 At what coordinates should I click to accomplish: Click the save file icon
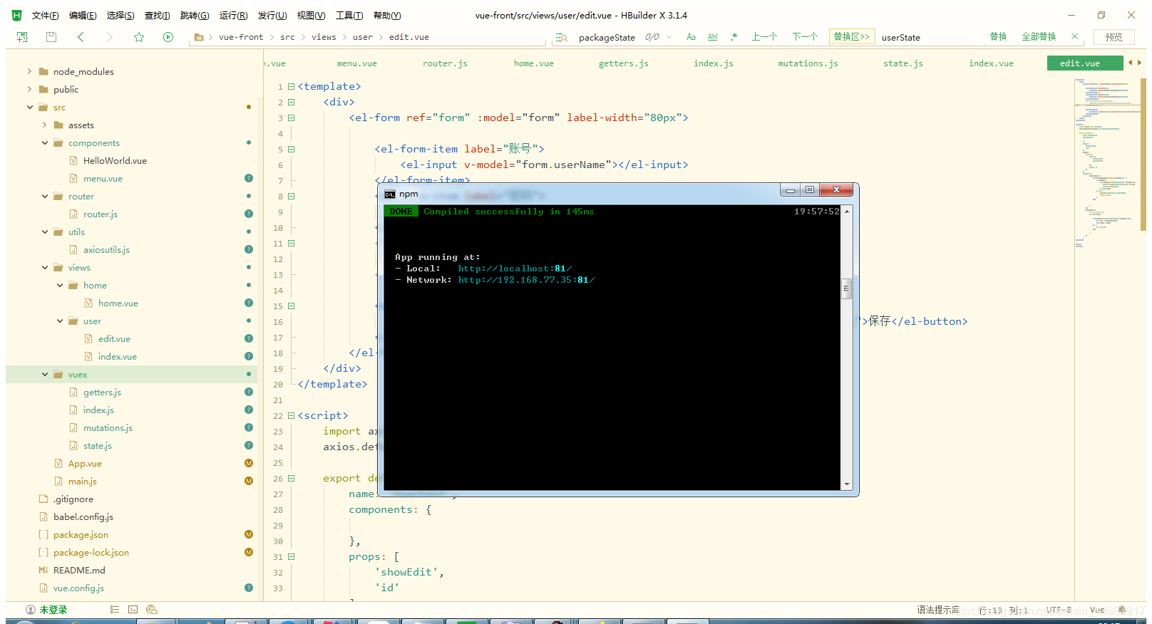click(x=51, y=37)
